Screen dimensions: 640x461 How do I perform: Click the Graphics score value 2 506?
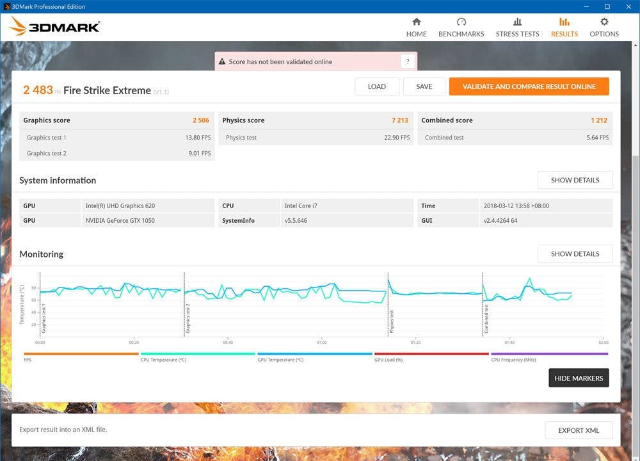tap(201, 120)
